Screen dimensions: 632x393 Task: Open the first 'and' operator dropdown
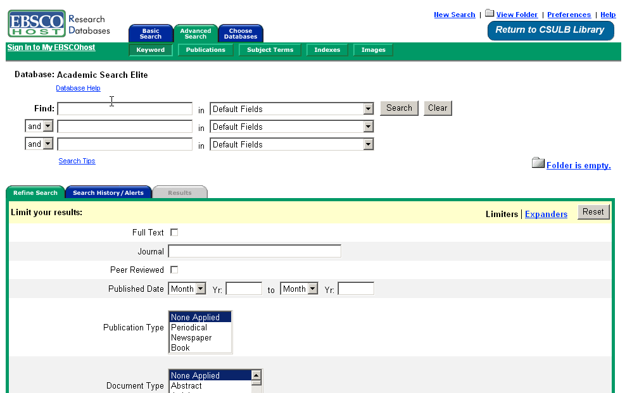coord(39,126)
